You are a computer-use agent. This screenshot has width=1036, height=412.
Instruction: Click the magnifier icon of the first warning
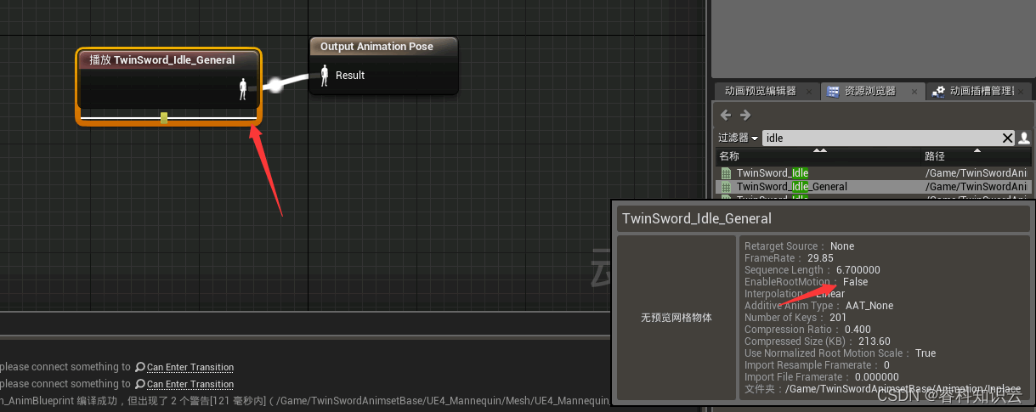(140, 367)
